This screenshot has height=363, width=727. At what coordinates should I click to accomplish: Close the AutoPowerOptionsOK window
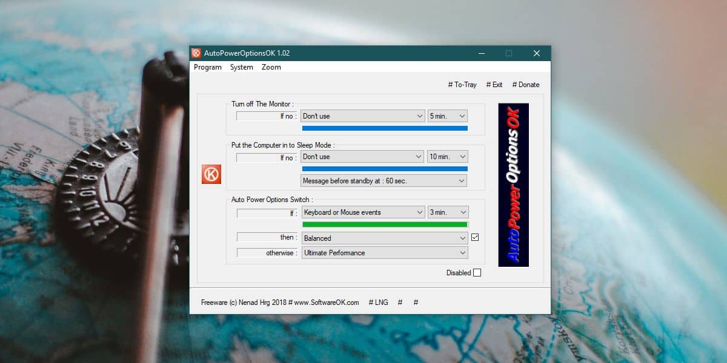(x=537, y=53)
